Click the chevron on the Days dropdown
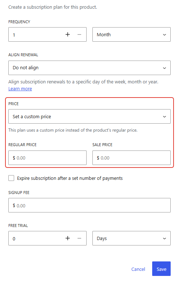 pyautogui.click(x=164, y=239)
